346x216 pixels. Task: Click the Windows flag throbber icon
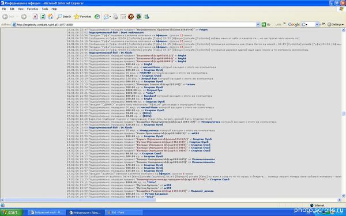tap(341, 9)
